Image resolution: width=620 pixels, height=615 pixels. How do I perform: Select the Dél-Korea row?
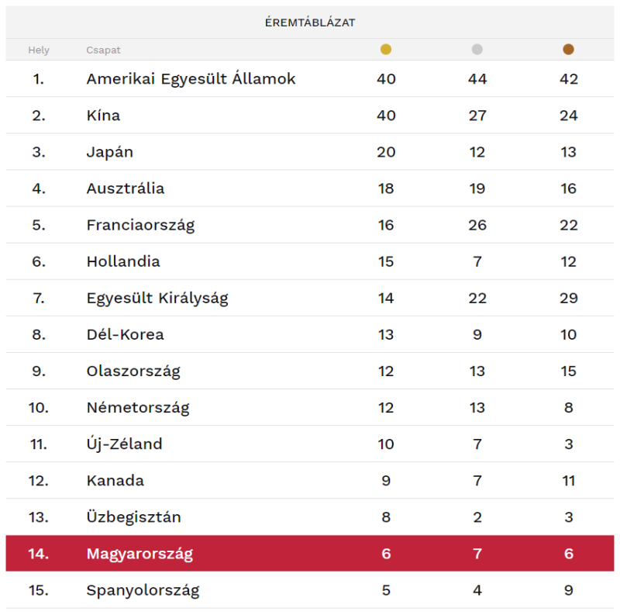(x=125, y=334)
